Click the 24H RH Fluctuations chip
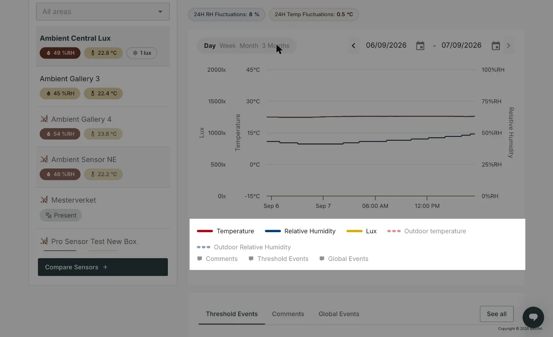Viewport: 553px width, 337px height. coord(226,15)
